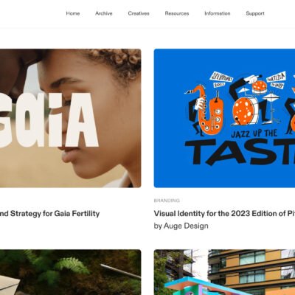Filter by the BRANDING category label
295x295 pixels.
[x=167, y=201]
